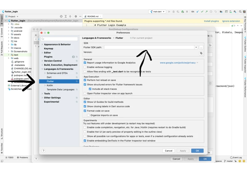Click Git update project blue arrow
247x172 pixels.
pos(198,12)
